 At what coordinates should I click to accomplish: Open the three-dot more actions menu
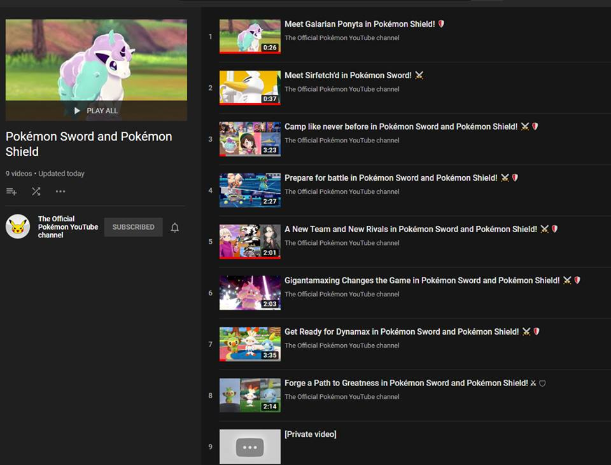pyautogui.click(x=60, y=191)
